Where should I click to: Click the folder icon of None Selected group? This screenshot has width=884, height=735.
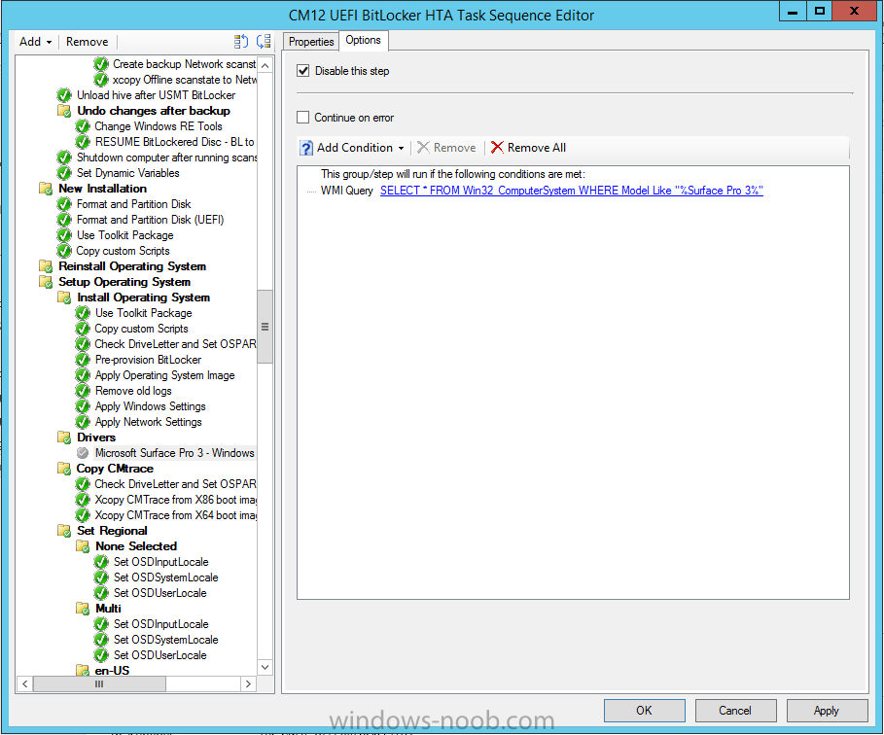[83, 546]
